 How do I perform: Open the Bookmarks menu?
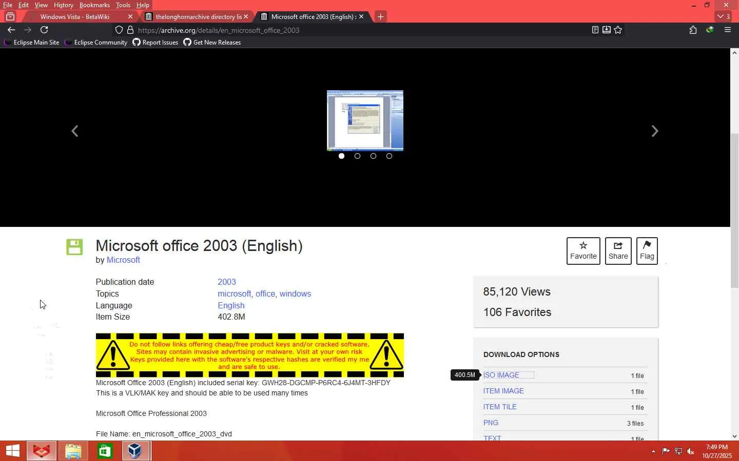tap(94, 5)
